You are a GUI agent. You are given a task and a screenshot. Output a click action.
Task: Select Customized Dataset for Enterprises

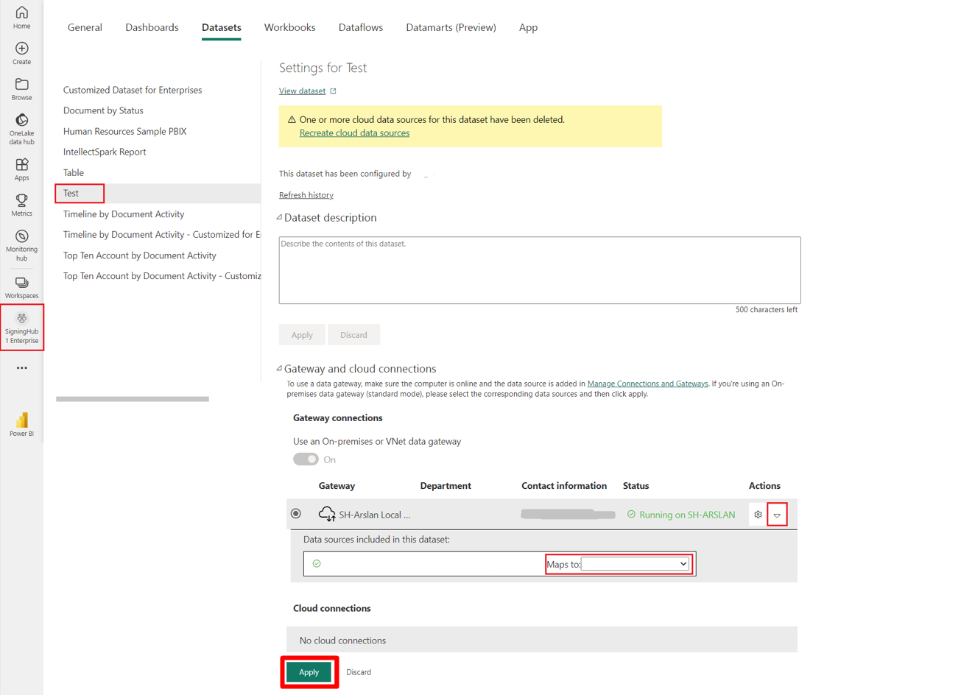tap(133, 90)
